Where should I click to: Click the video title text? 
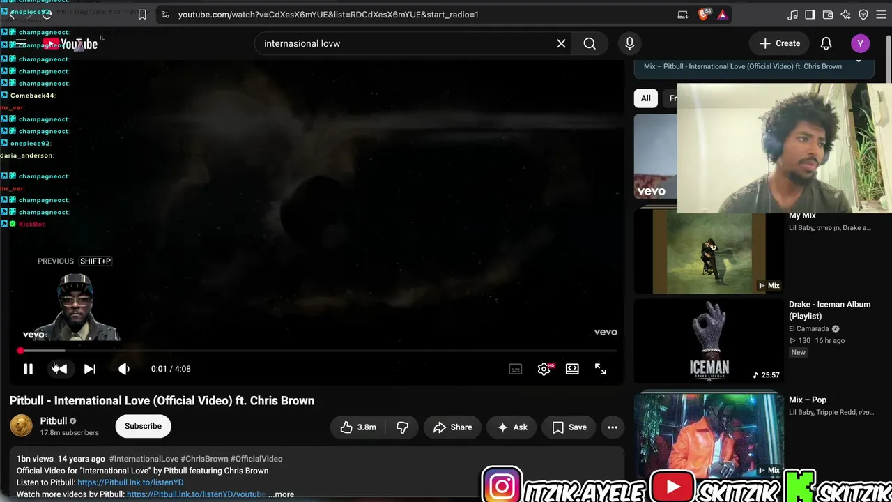[162, 401]
